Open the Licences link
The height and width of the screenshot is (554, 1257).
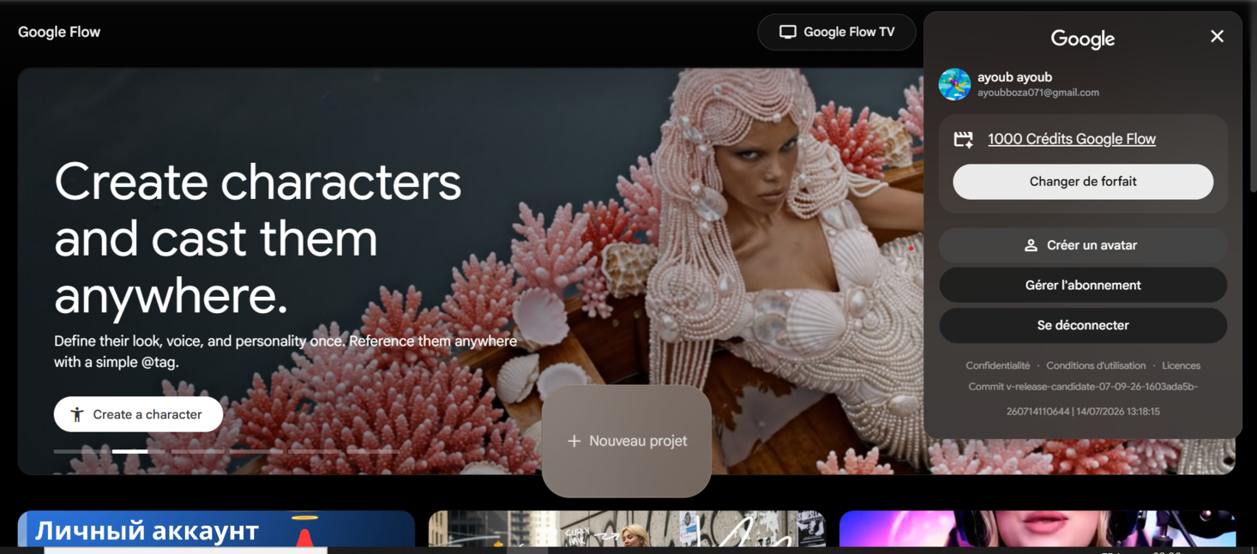tap(1181, 365)
